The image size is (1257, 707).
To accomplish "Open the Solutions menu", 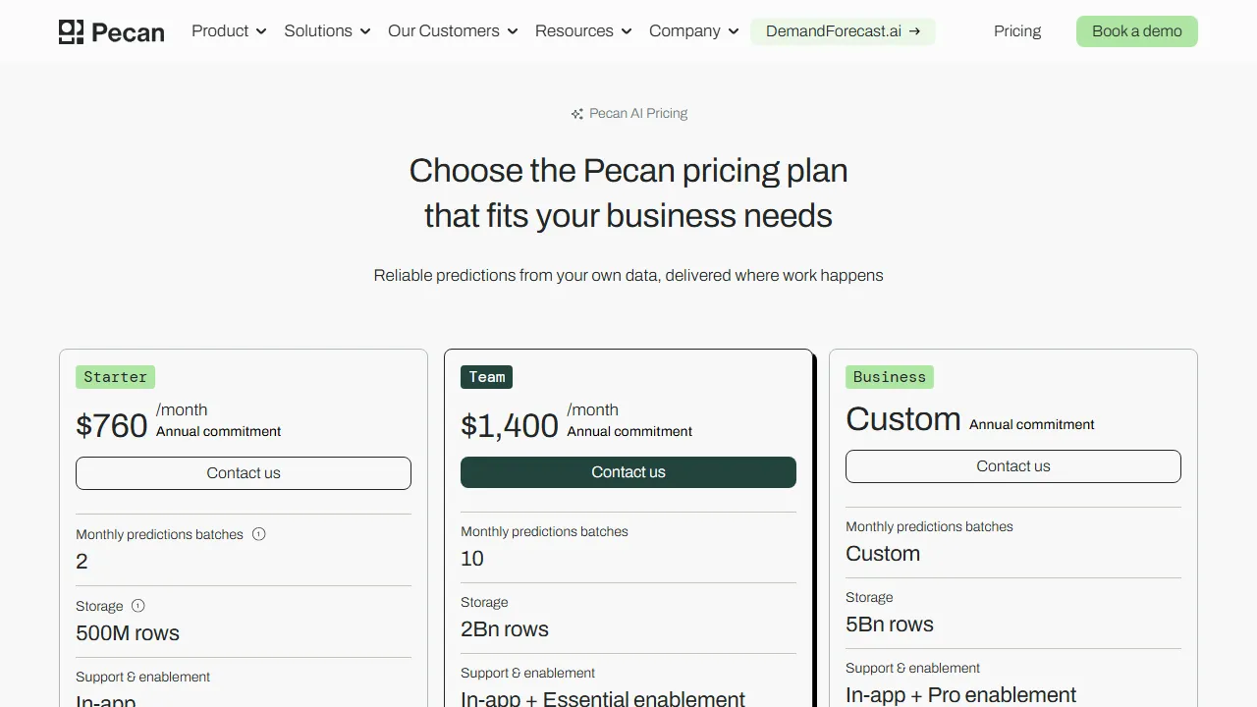I will pyautogui.click(x=327, y=31).
